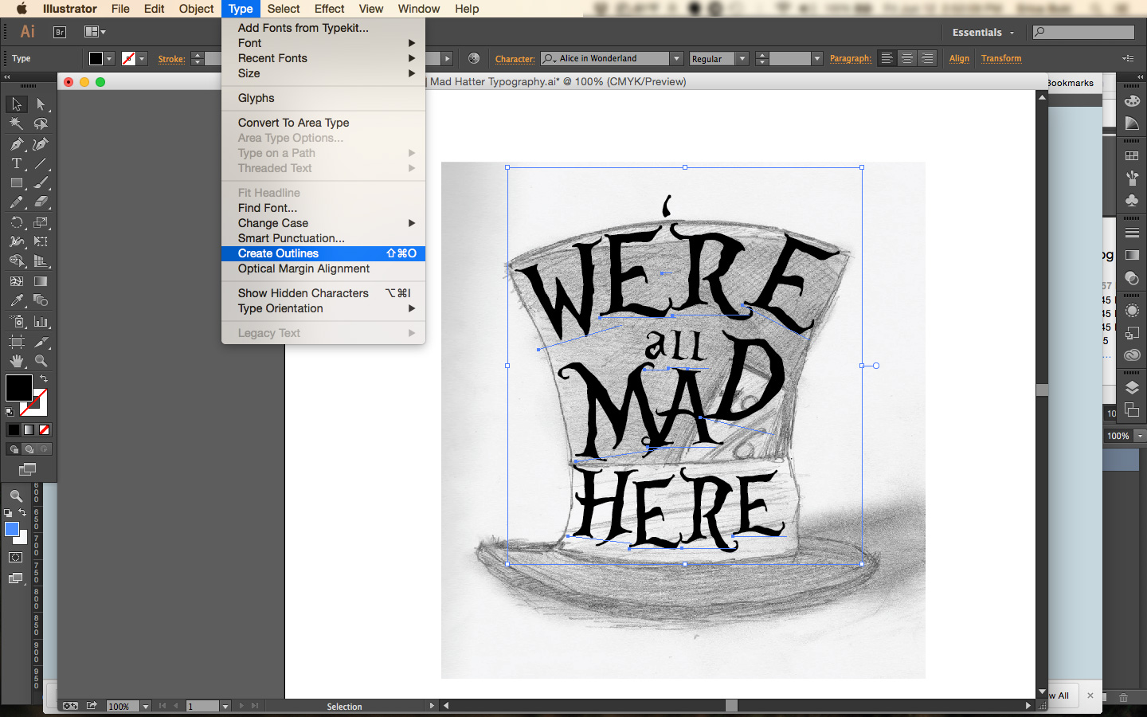1147x717 pixels.
Task: Open the Transform panel link
Action: 1001,58
